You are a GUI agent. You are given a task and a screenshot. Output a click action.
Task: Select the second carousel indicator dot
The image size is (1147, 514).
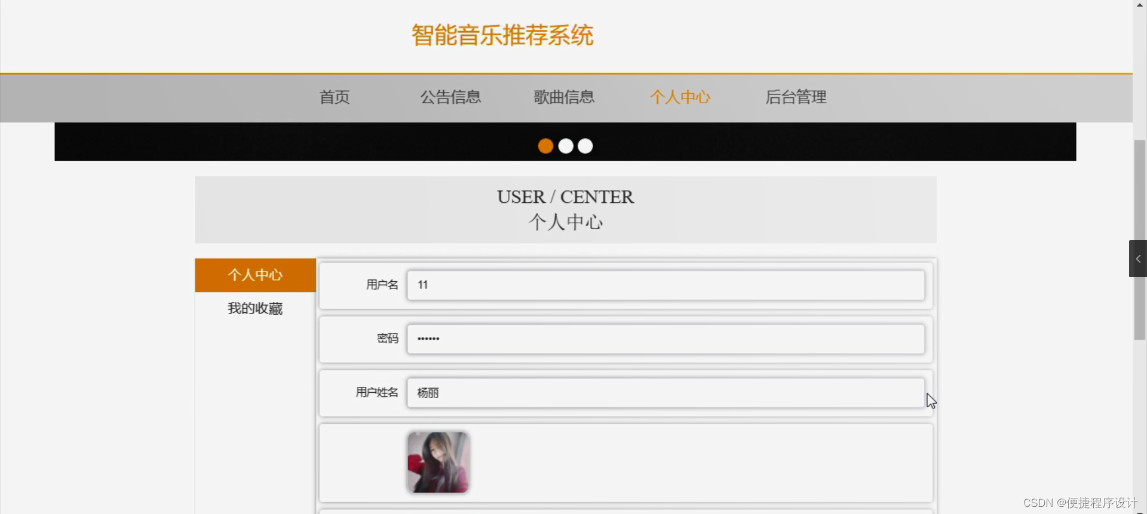tap(566, 146)
